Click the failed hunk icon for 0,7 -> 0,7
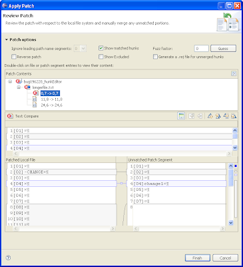This screenshot has width=243, height=267. click(x=36, y=93)
